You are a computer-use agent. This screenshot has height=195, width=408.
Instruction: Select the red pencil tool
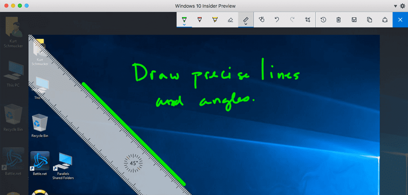click(199, 20)
